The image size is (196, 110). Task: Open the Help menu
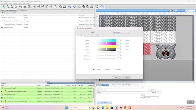28,3
